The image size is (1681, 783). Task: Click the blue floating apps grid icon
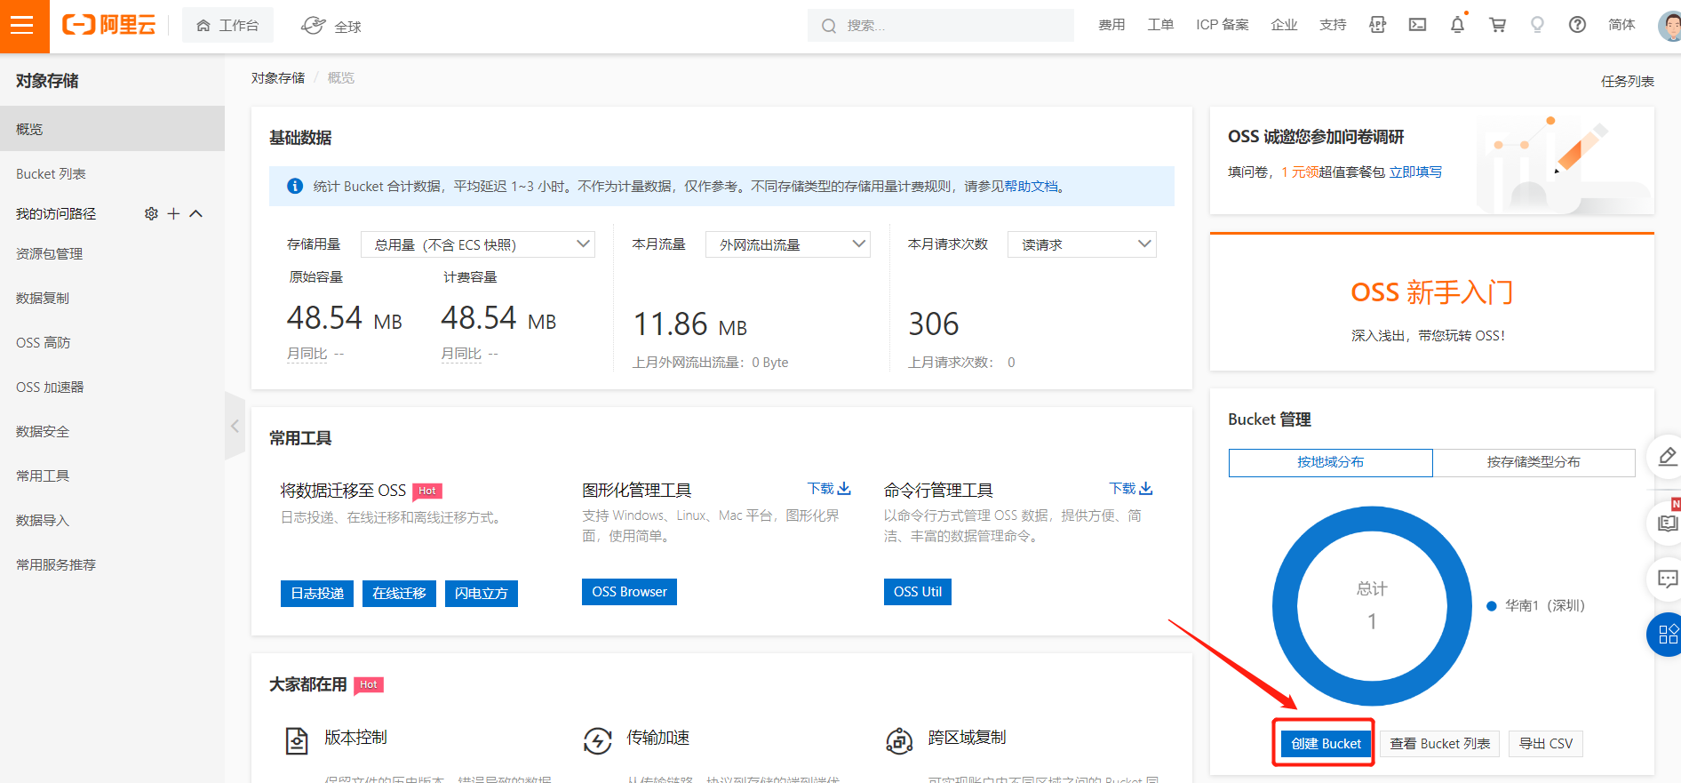[x=1667, y=635]
